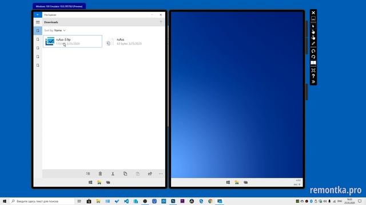366x205 pixels.
Task: Click Start button on right emulator screen
Action: tap(228, 182)
